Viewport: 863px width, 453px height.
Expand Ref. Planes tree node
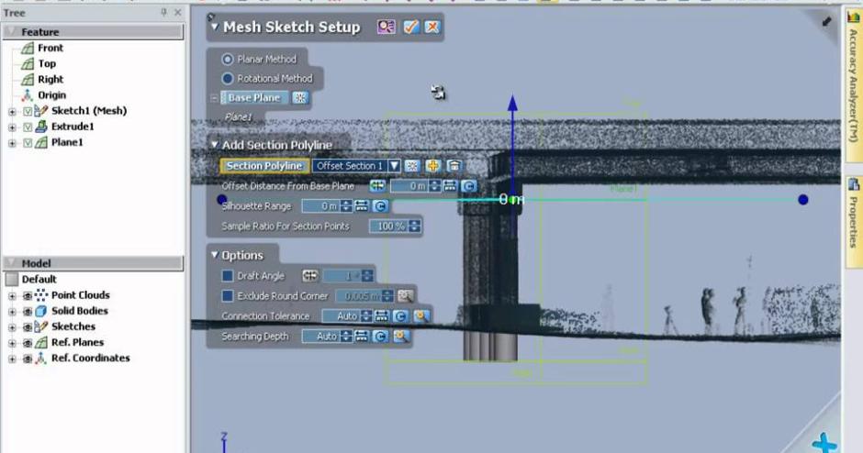click(12, 343)
